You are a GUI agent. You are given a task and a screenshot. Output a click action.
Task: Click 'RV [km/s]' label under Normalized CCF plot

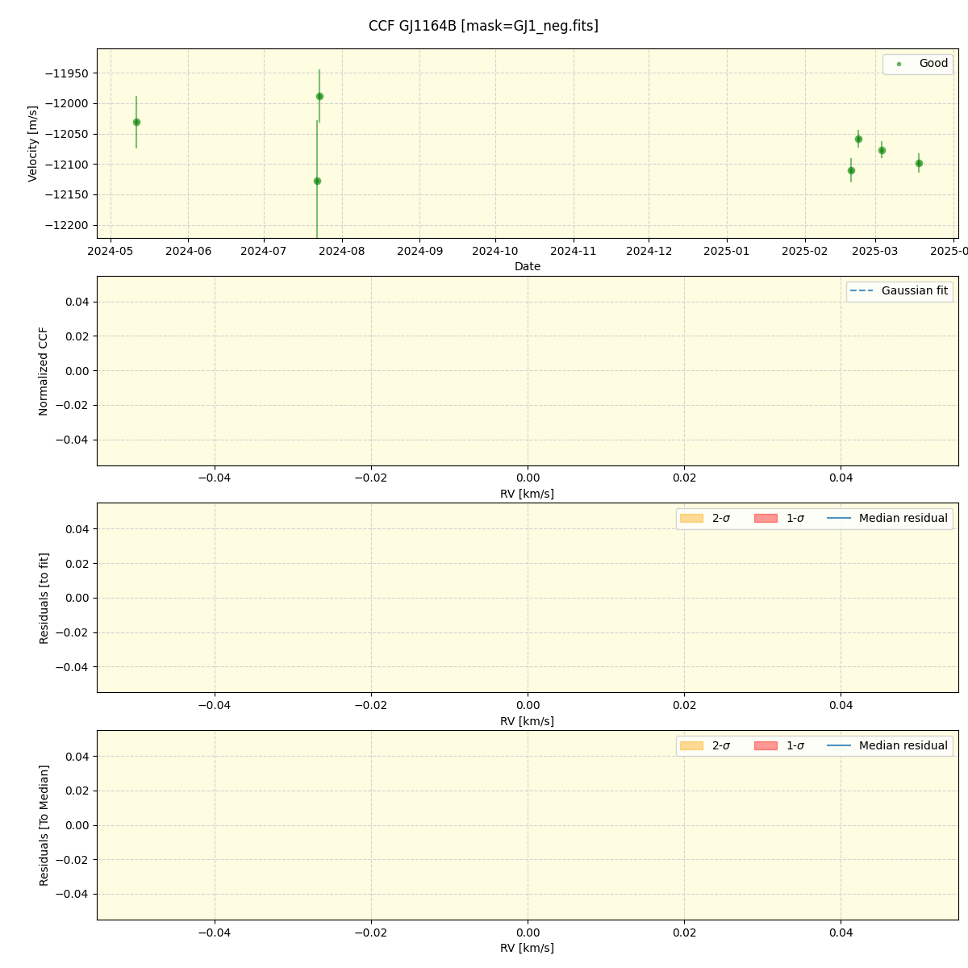tap(528, 494)
